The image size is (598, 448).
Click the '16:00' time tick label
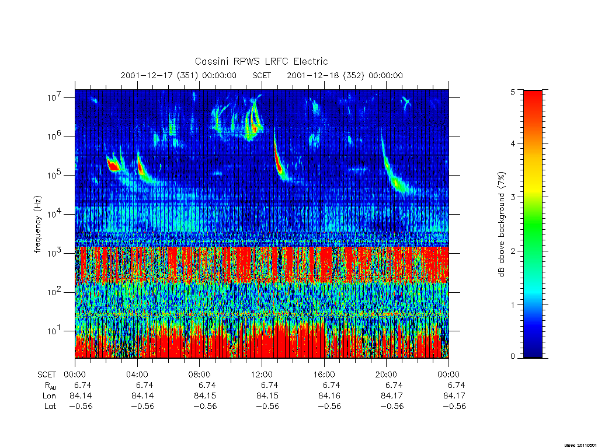coord(324,374)
